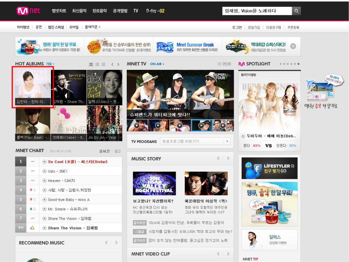The width and height of the screenshot is (349, 262).
Task: Open the 폴백(Paul Baek) album thumbnail
Action: (x=33, y=123)
